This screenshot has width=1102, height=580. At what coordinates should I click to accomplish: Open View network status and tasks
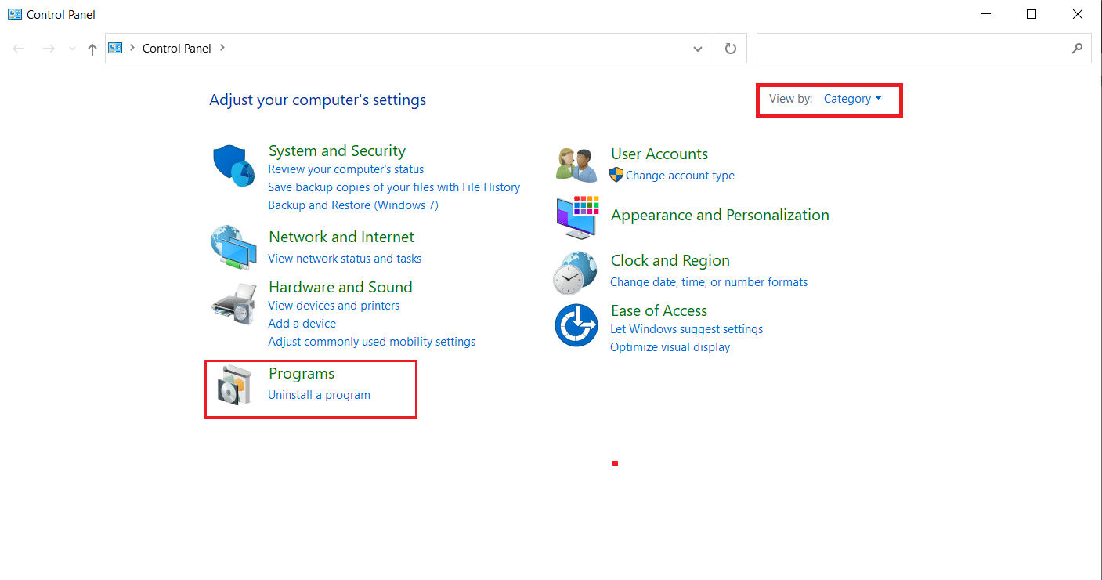[345, 259]
